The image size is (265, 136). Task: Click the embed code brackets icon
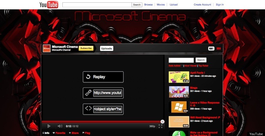click(88, 108)
